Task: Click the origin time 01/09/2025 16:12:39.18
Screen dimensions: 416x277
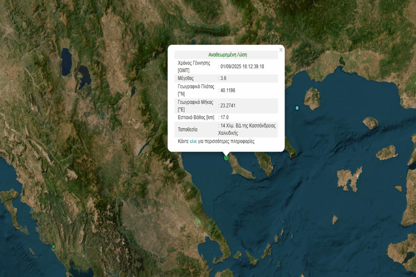Action: coord(242,67)
